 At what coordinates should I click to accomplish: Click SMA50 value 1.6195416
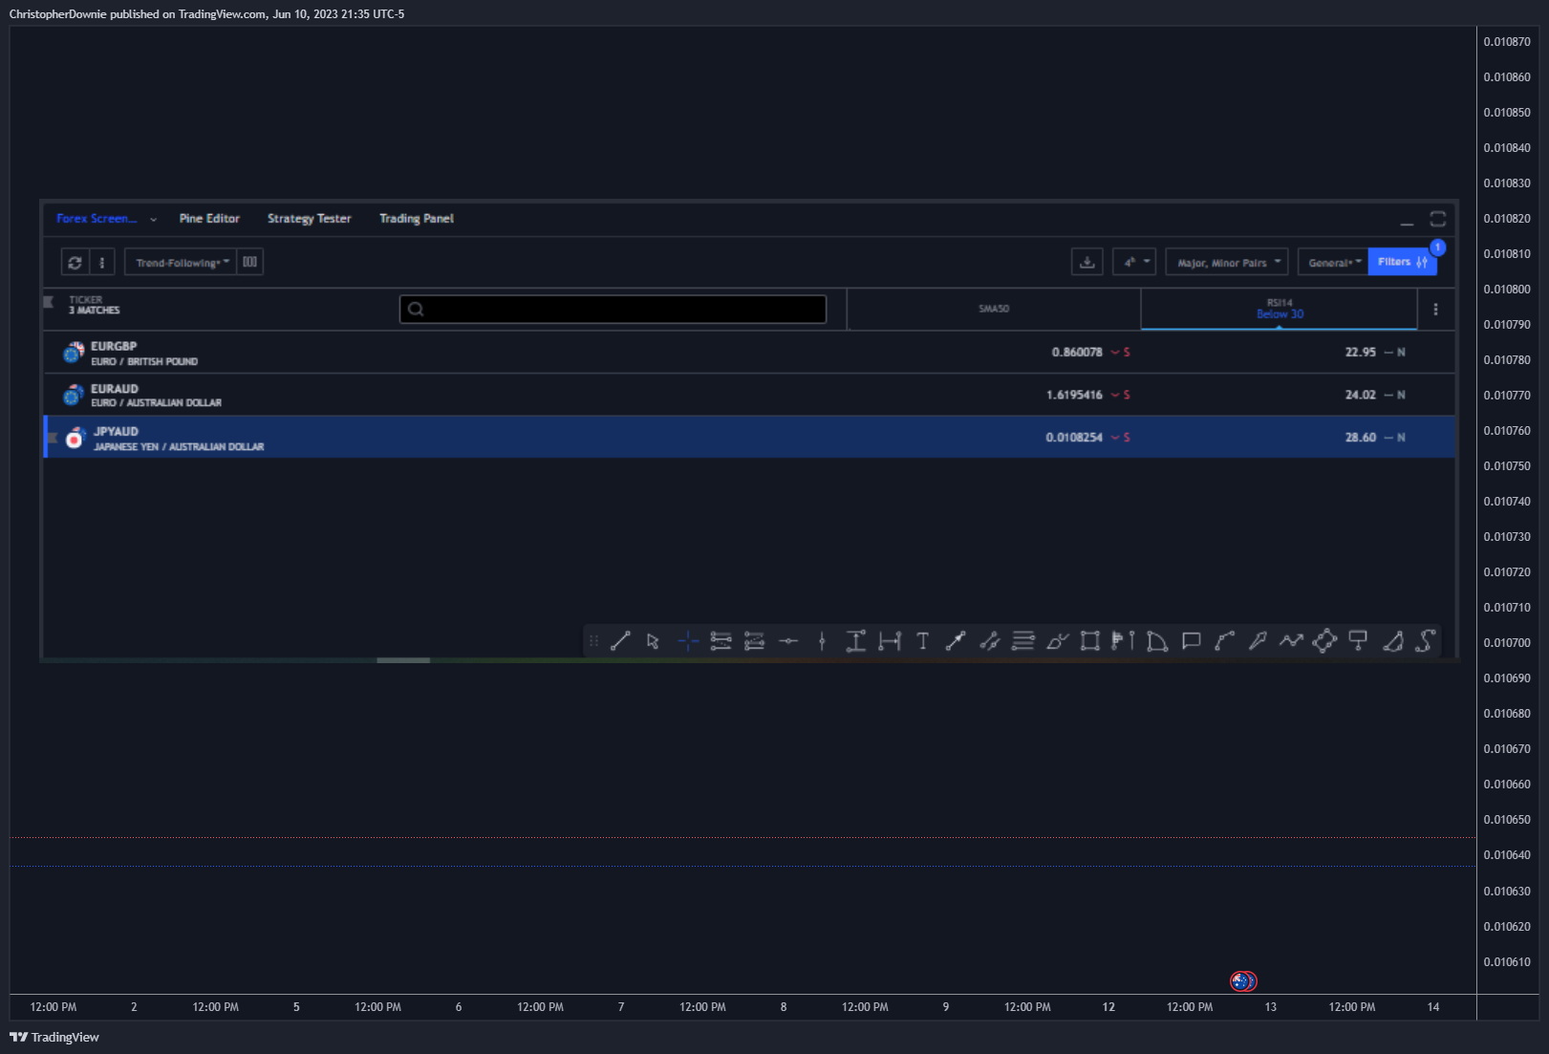(1074, 395)
